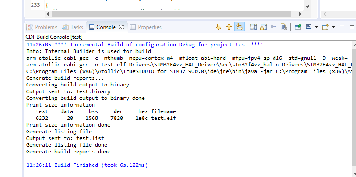Image resolution: width=356 pixels, height=177 pixels.
Task: Clear the console output
Action: [x=284, y=27]
